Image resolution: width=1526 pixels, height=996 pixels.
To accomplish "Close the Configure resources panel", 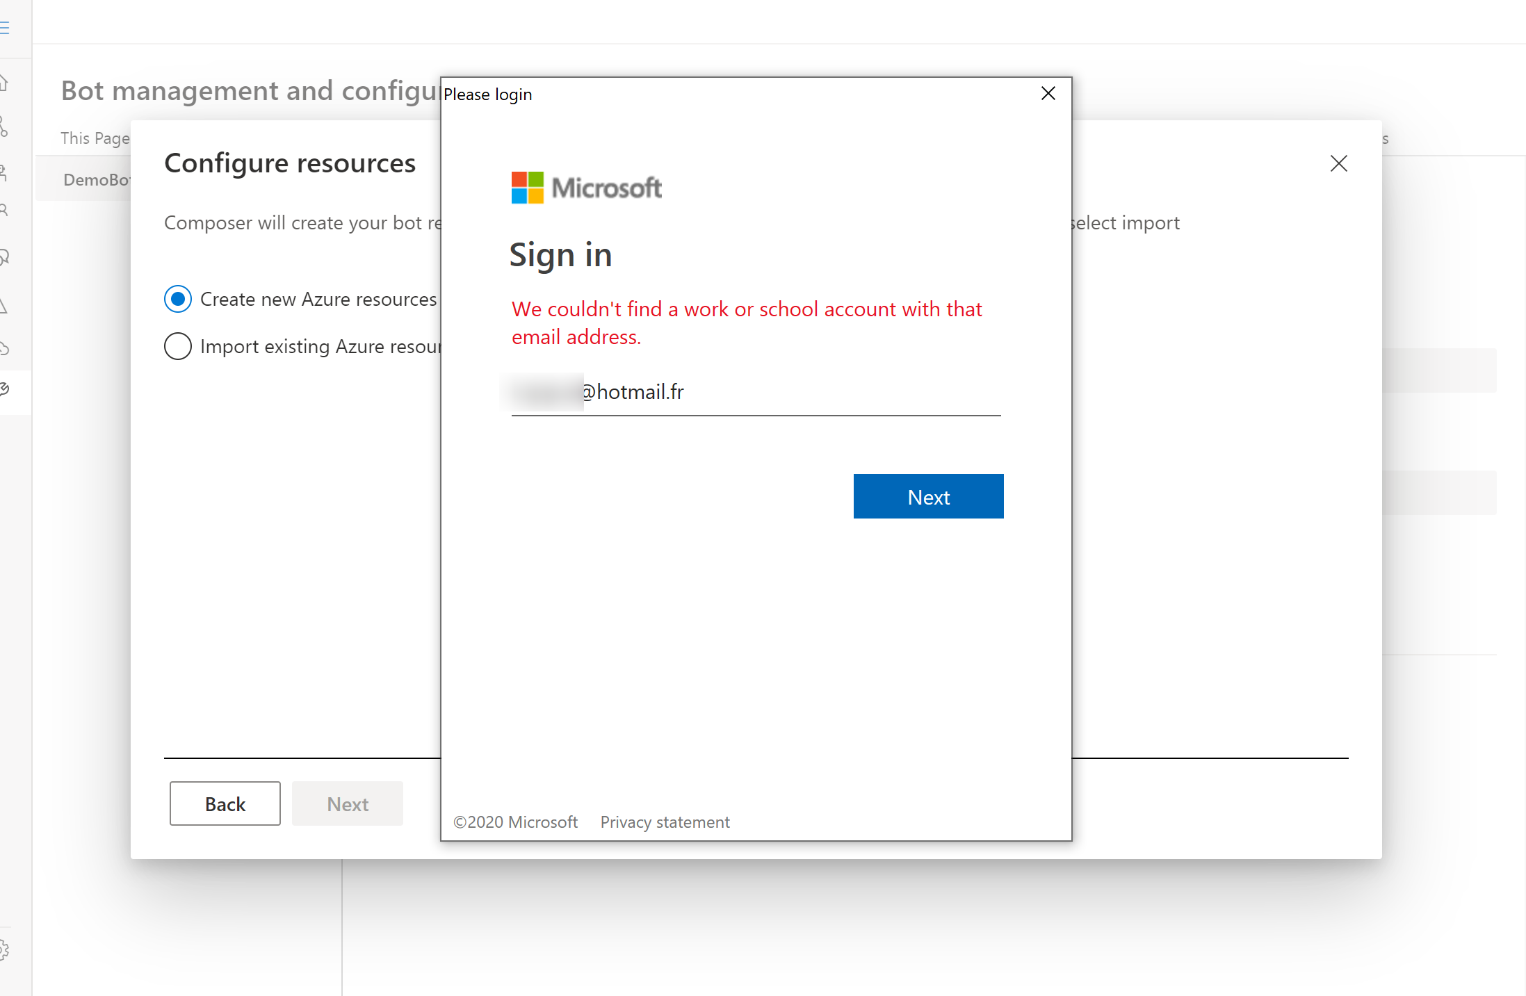I will pyautogui.click(x=1338, y=163).
